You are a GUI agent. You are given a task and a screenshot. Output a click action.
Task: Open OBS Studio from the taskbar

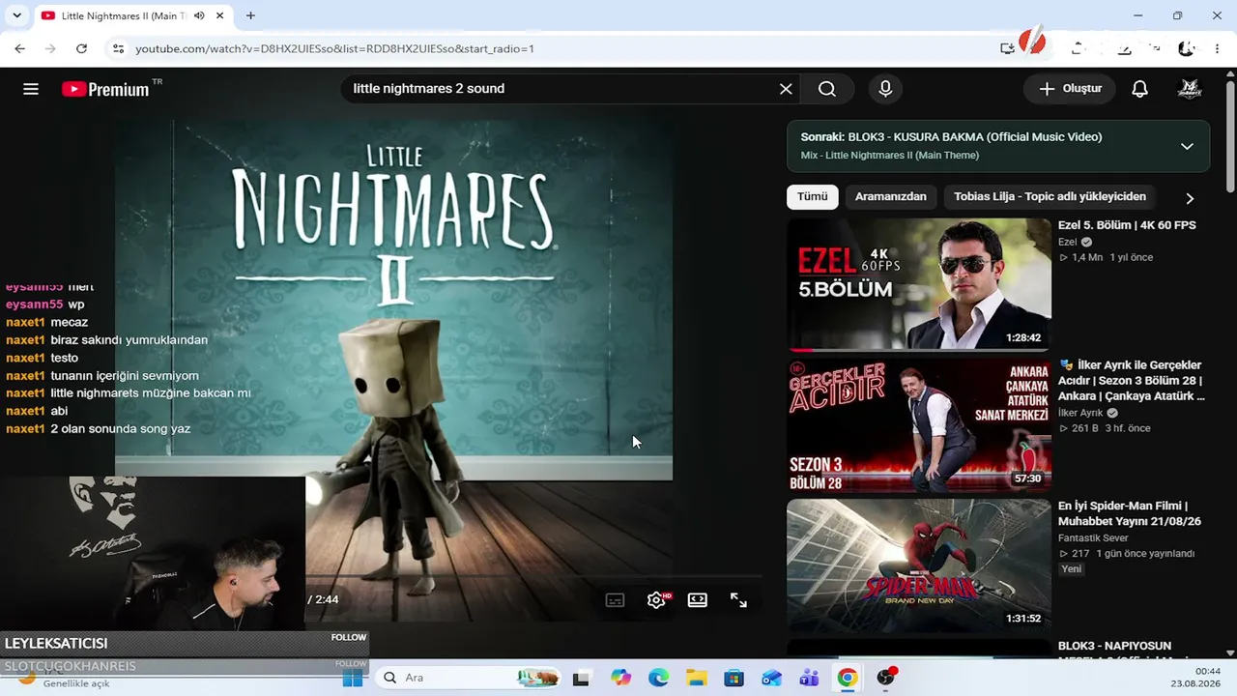(x=885, y=678)
